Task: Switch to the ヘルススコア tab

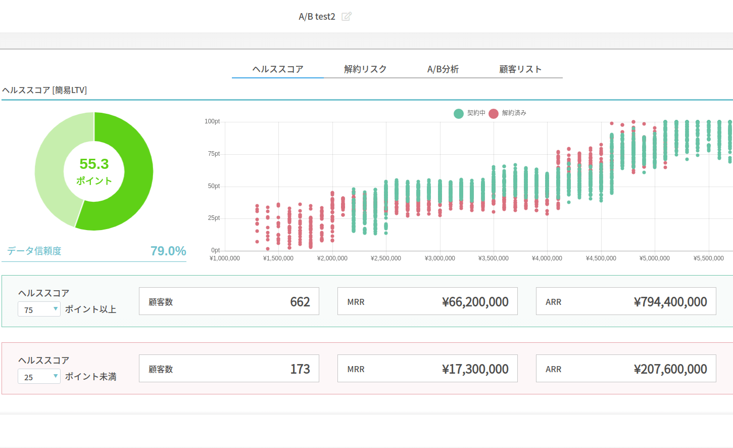Action: [x=278, y=69]
